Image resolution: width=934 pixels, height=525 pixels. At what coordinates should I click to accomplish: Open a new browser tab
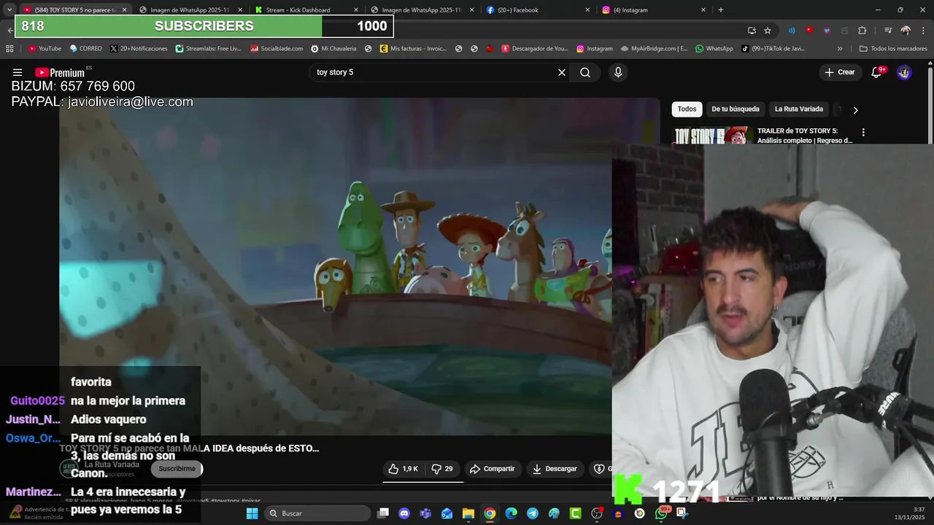(x=721, y=10)
